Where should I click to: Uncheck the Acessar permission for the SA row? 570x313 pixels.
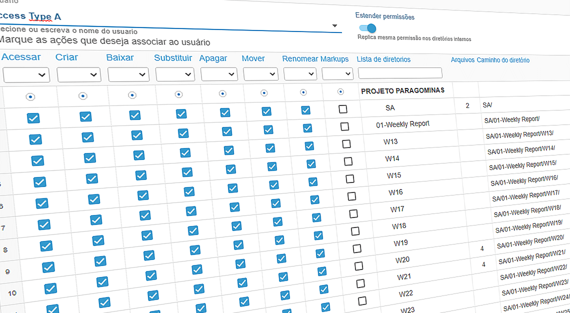point(33,118)
